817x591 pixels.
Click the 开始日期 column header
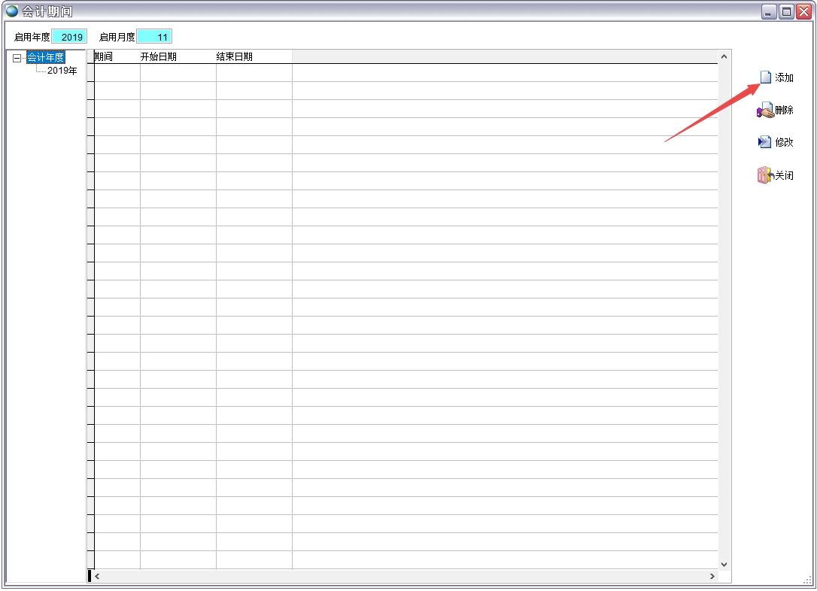pos(178,56)
